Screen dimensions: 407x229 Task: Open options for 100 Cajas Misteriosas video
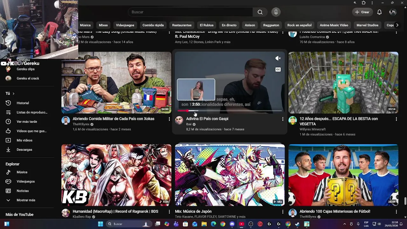396,212
